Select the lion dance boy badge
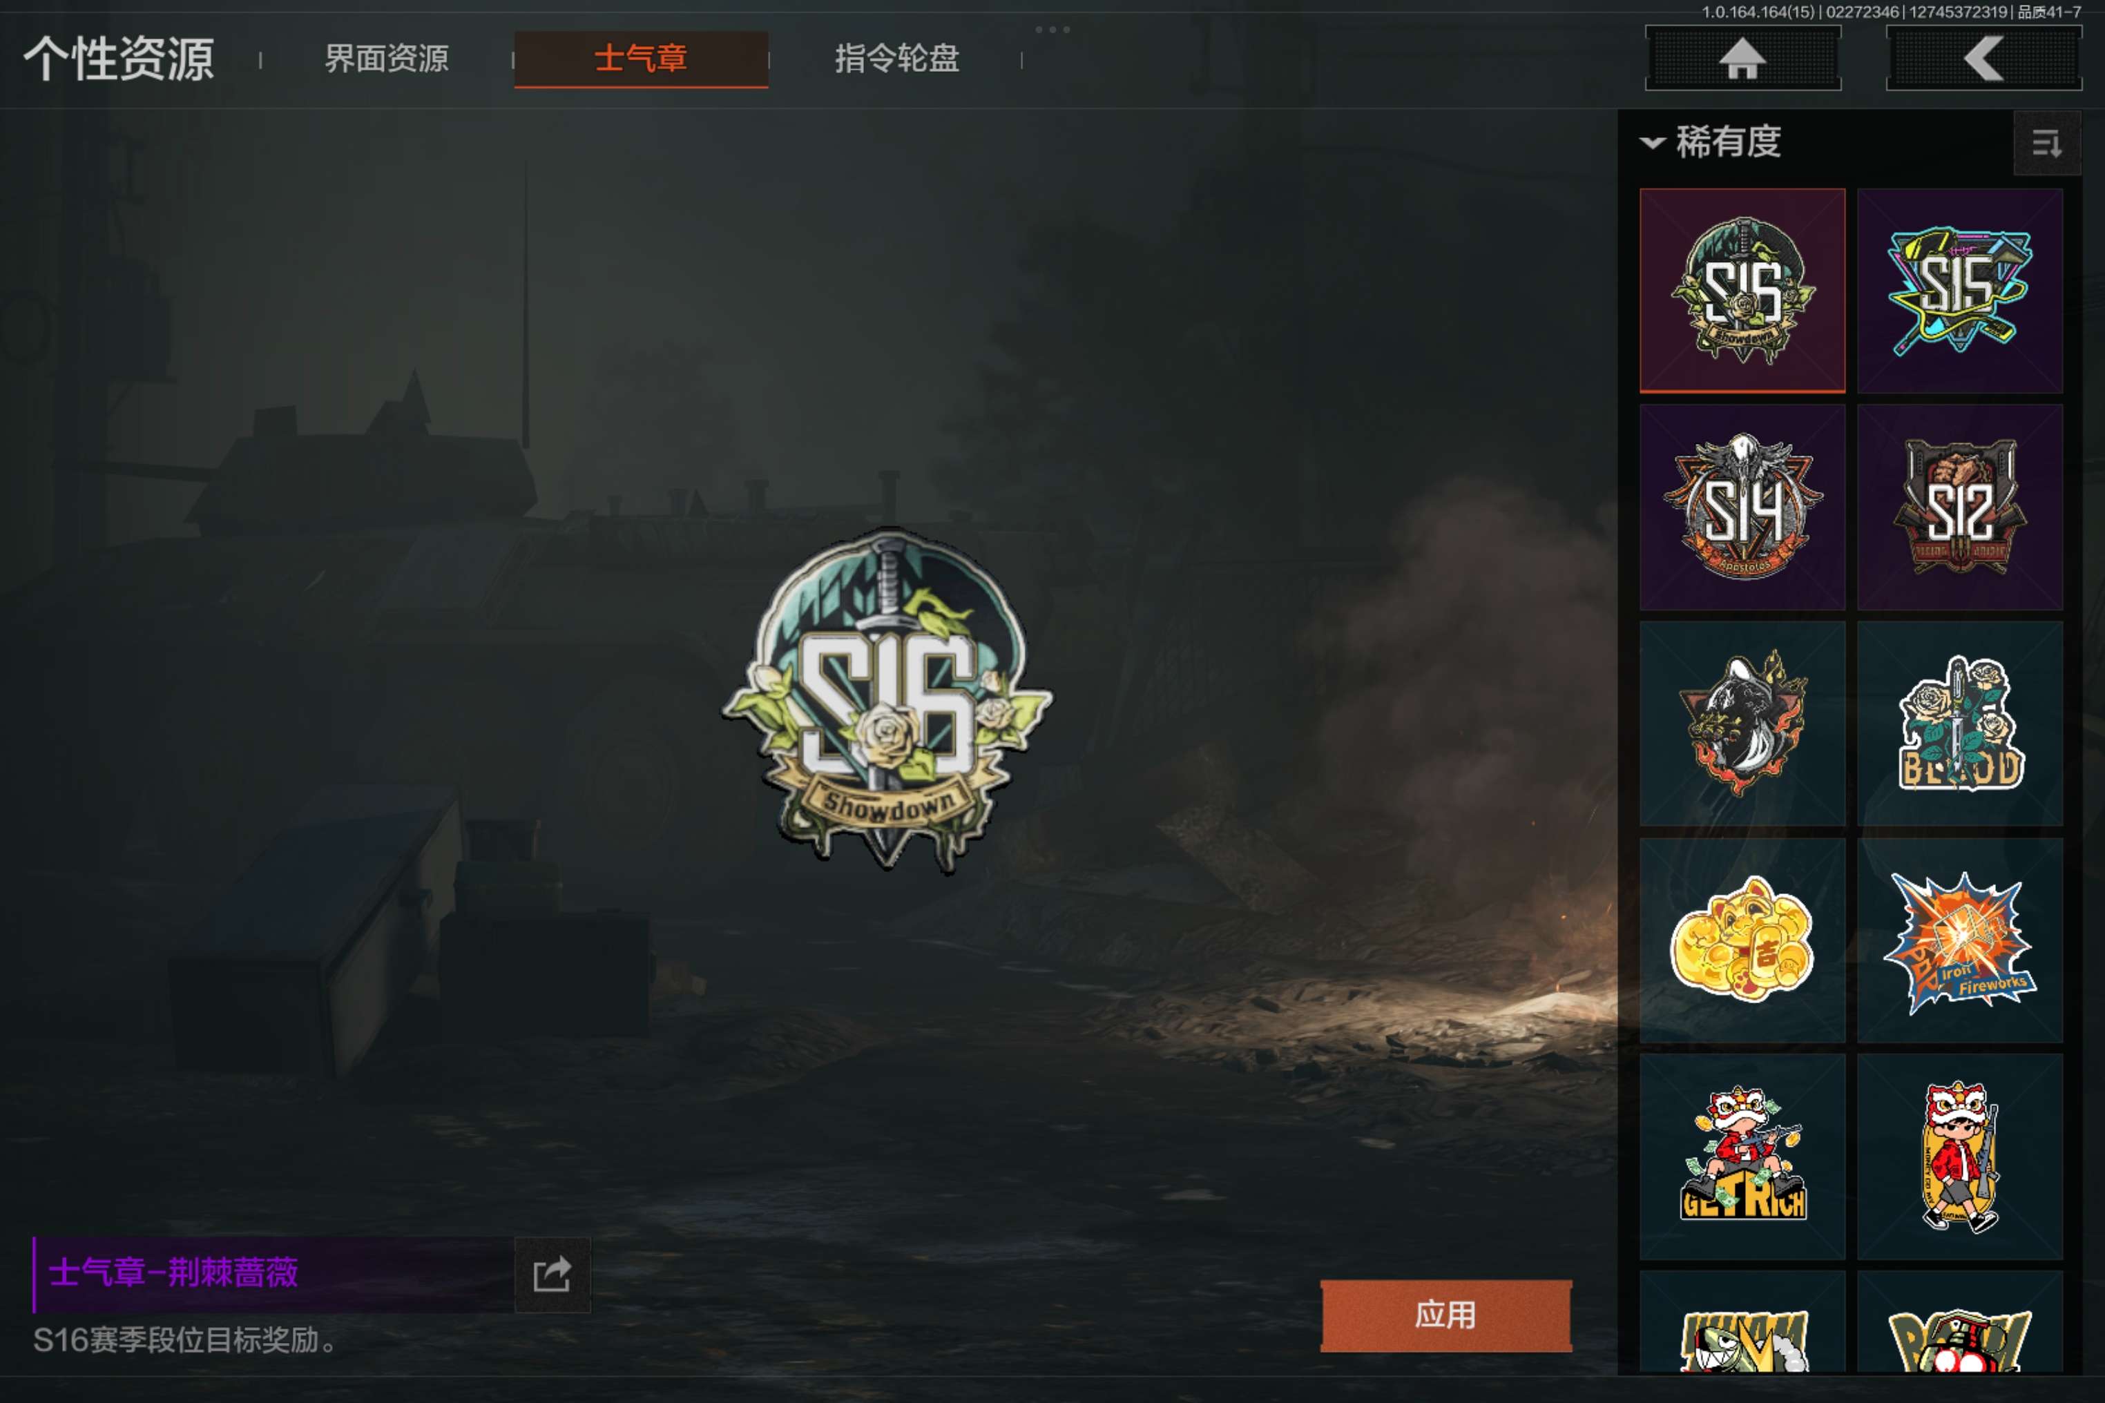 pos(1959,1156)
